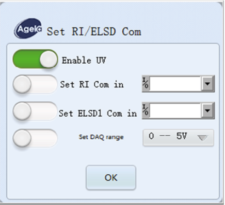Image resolution: width=225 pixels, height=205 pixels.
Task: Open the RI Com port dropdown arrow
Action: [207, 84]
